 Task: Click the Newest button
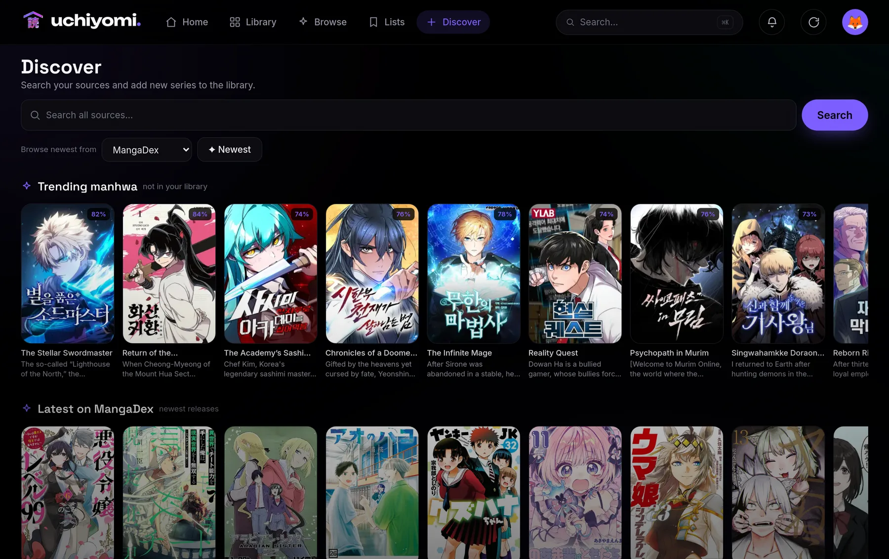[230, 149]
